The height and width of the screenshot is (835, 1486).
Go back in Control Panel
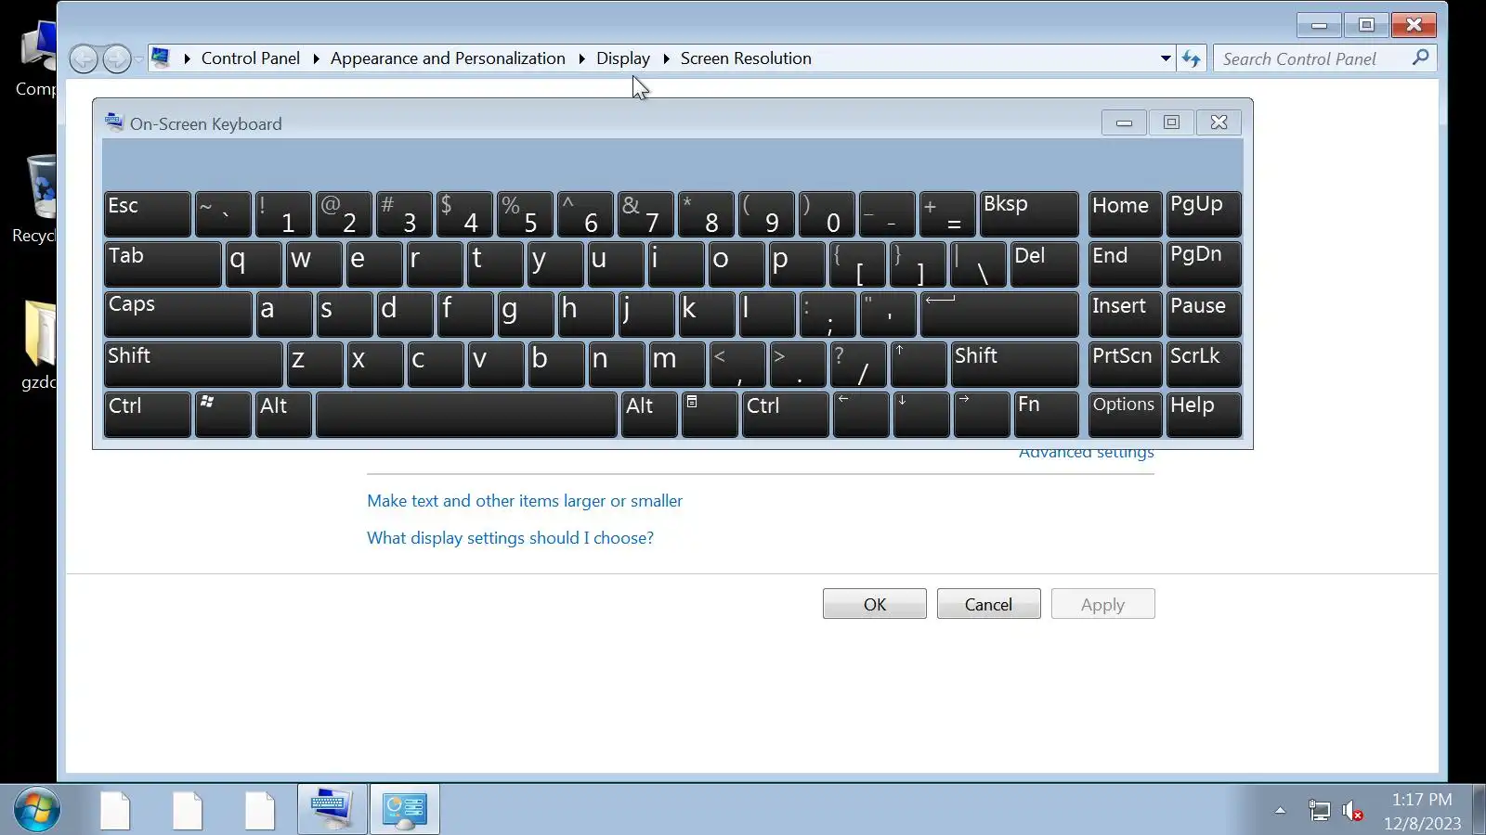pyautogui.click(x=84, y=59)
